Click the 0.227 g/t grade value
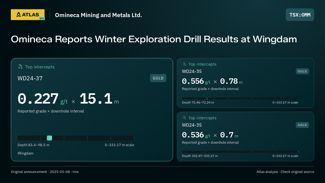Screen dimensions: 325x183 [x=43, y=99]
